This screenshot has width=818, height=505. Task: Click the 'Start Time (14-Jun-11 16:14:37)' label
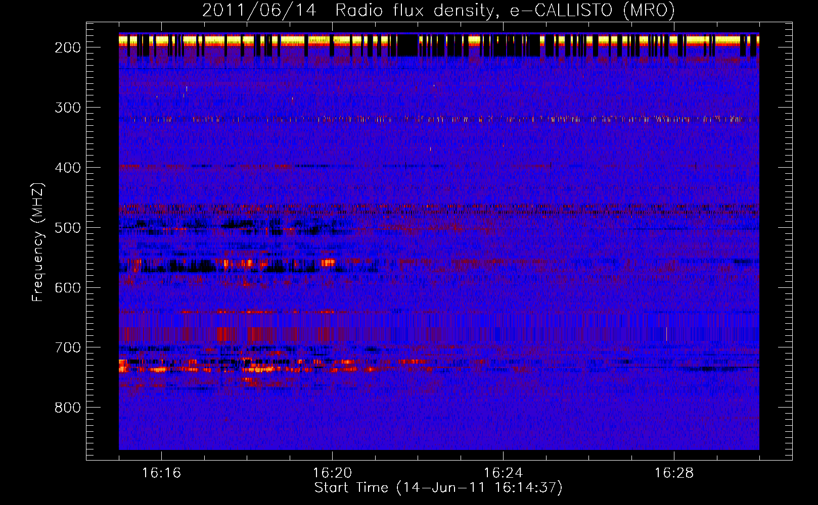tap(438, 488)
